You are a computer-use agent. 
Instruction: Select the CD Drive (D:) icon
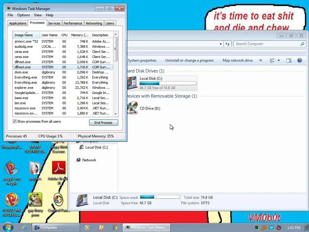132,108
